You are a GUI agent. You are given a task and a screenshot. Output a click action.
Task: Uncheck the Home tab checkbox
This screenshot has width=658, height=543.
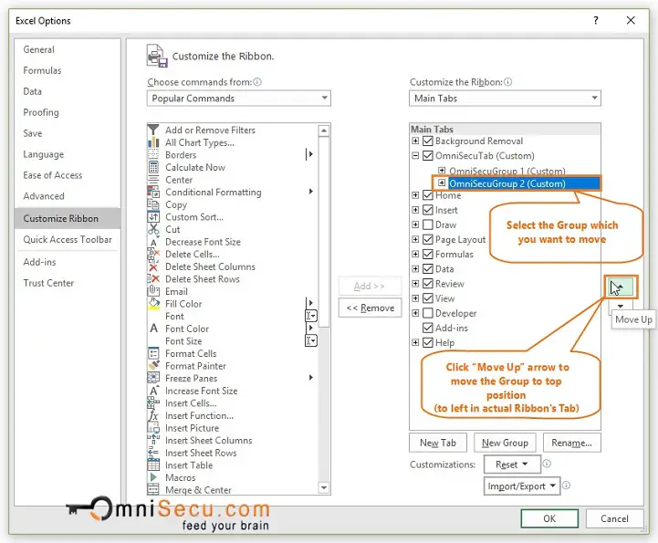coord(428,195)
